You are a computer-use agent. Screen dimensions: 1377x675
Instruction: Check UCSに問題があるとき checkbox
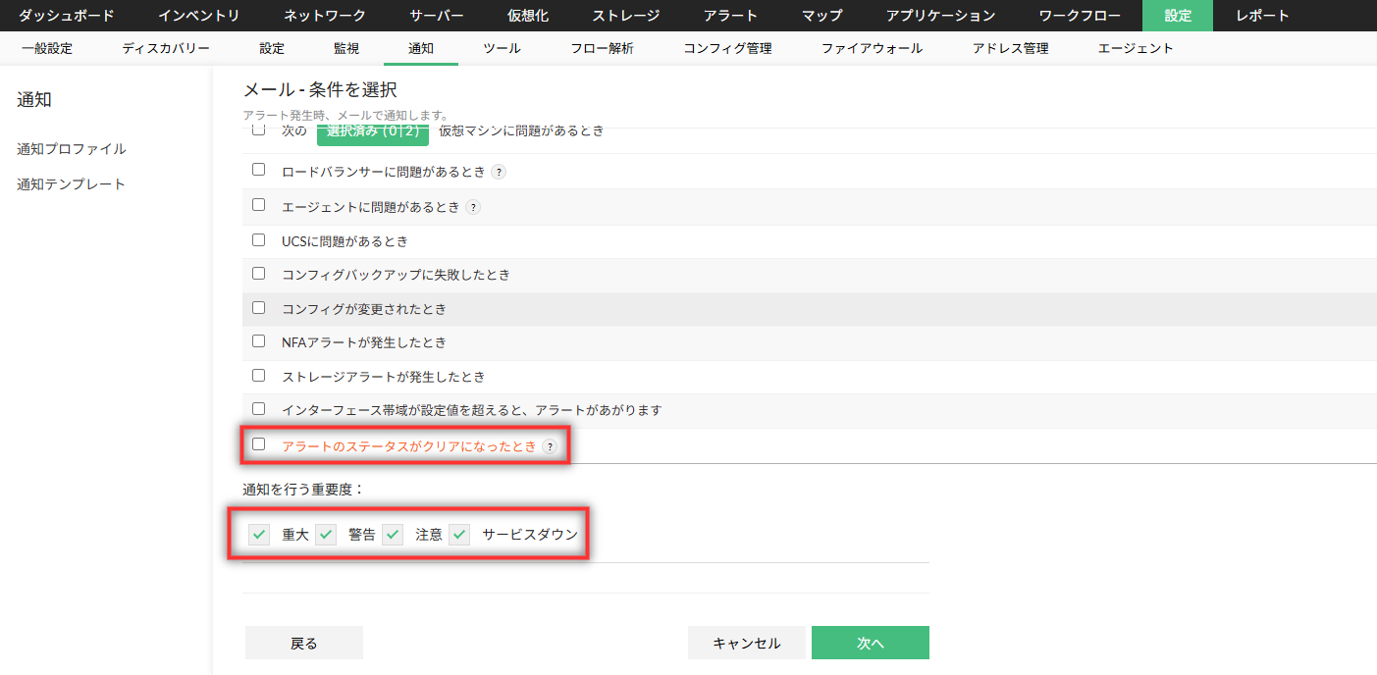pyautogui.click(x=259, y=239)
